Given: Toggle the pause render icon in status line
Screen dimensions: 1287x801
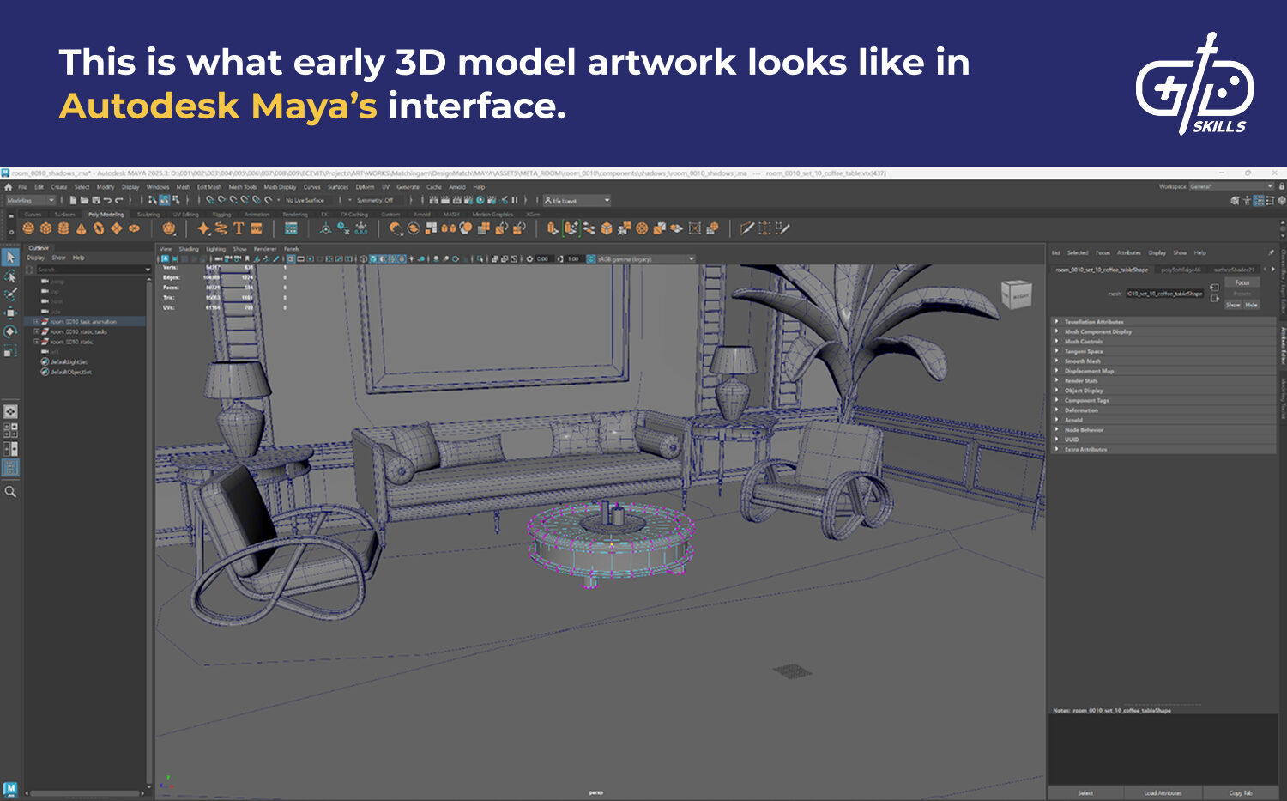Looking at the screenshot, I should (515, 200).
